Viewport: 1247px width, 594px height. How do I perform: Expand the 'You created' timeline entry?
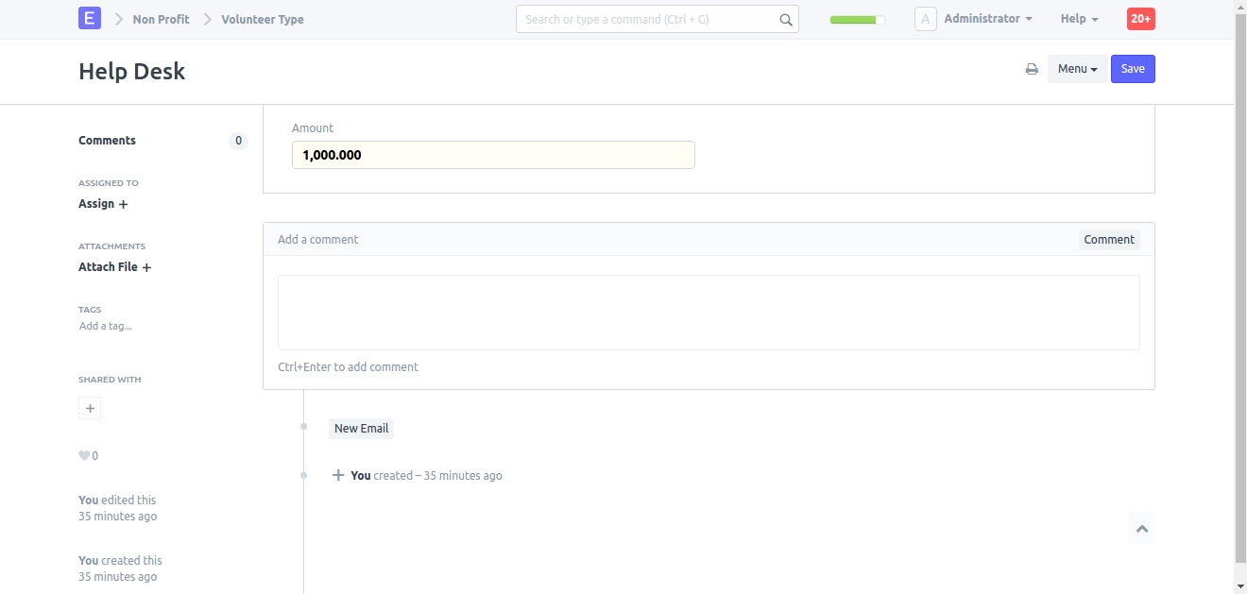338,476
